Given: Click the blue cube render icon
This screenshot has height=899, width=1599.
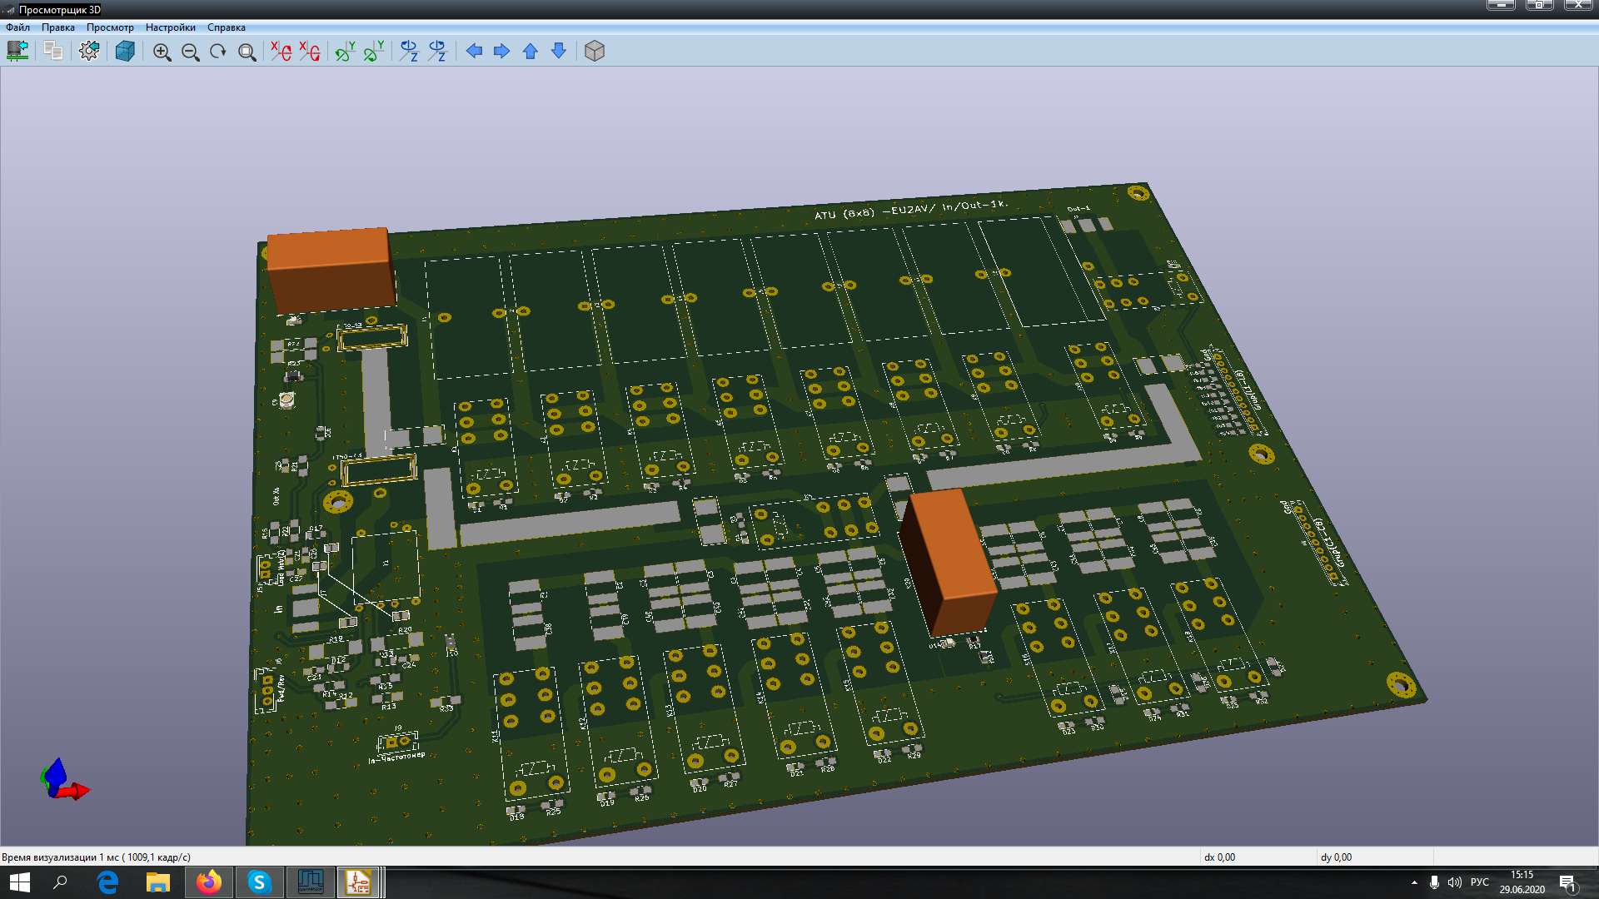Looking at the screenshot, I should click(125, 52).
